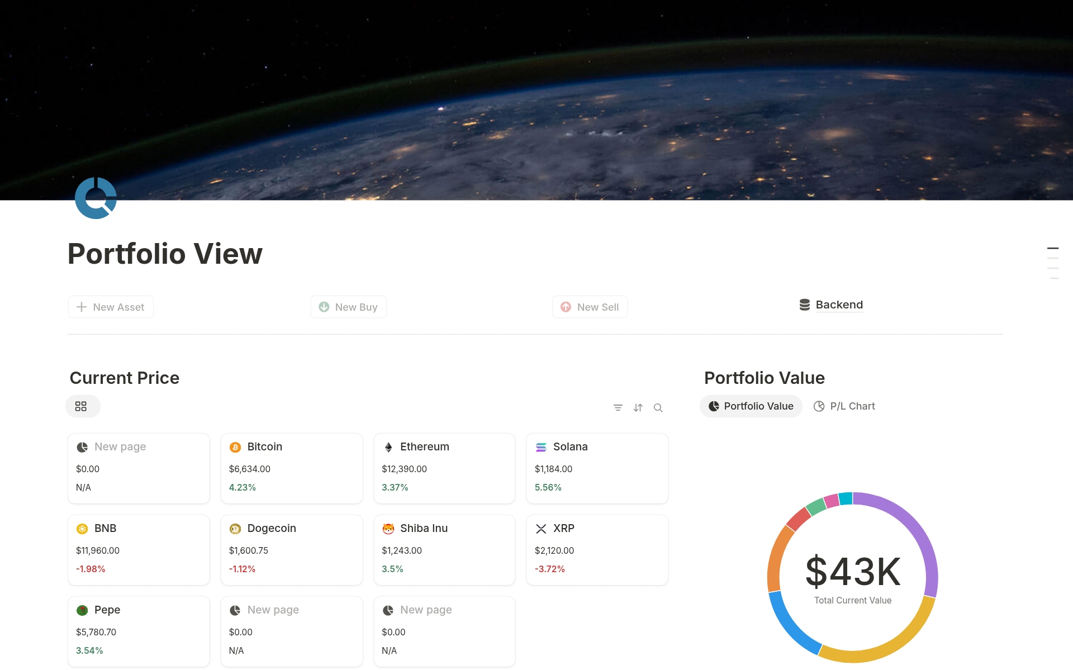Click Ethereum's $12,390.00 value
Screen dimensions: 1073x670
point(404,469)
